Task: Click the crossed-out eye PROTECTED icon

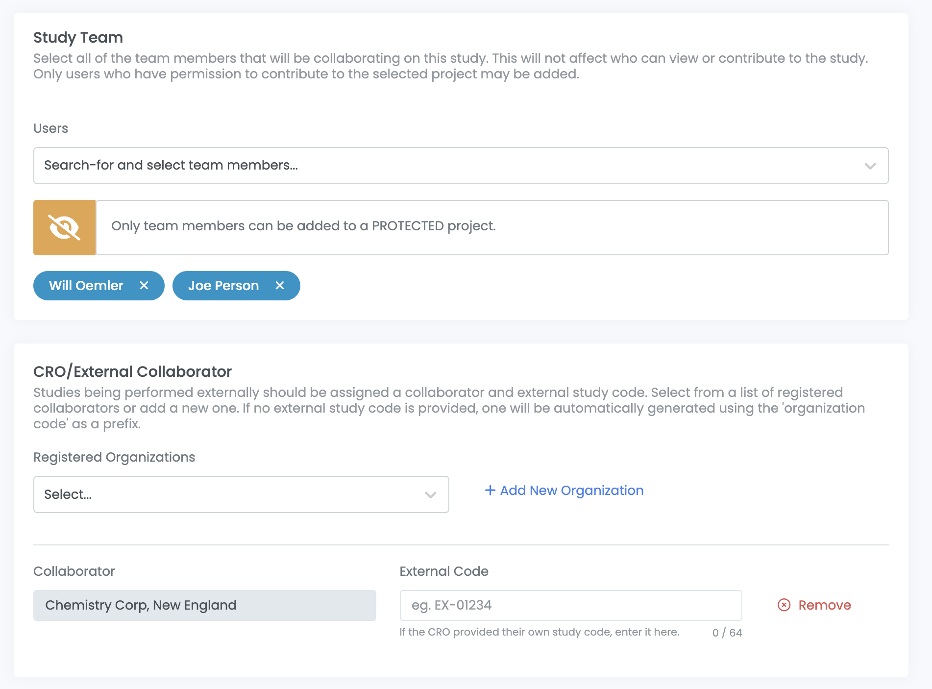Action: pos(64,227)
